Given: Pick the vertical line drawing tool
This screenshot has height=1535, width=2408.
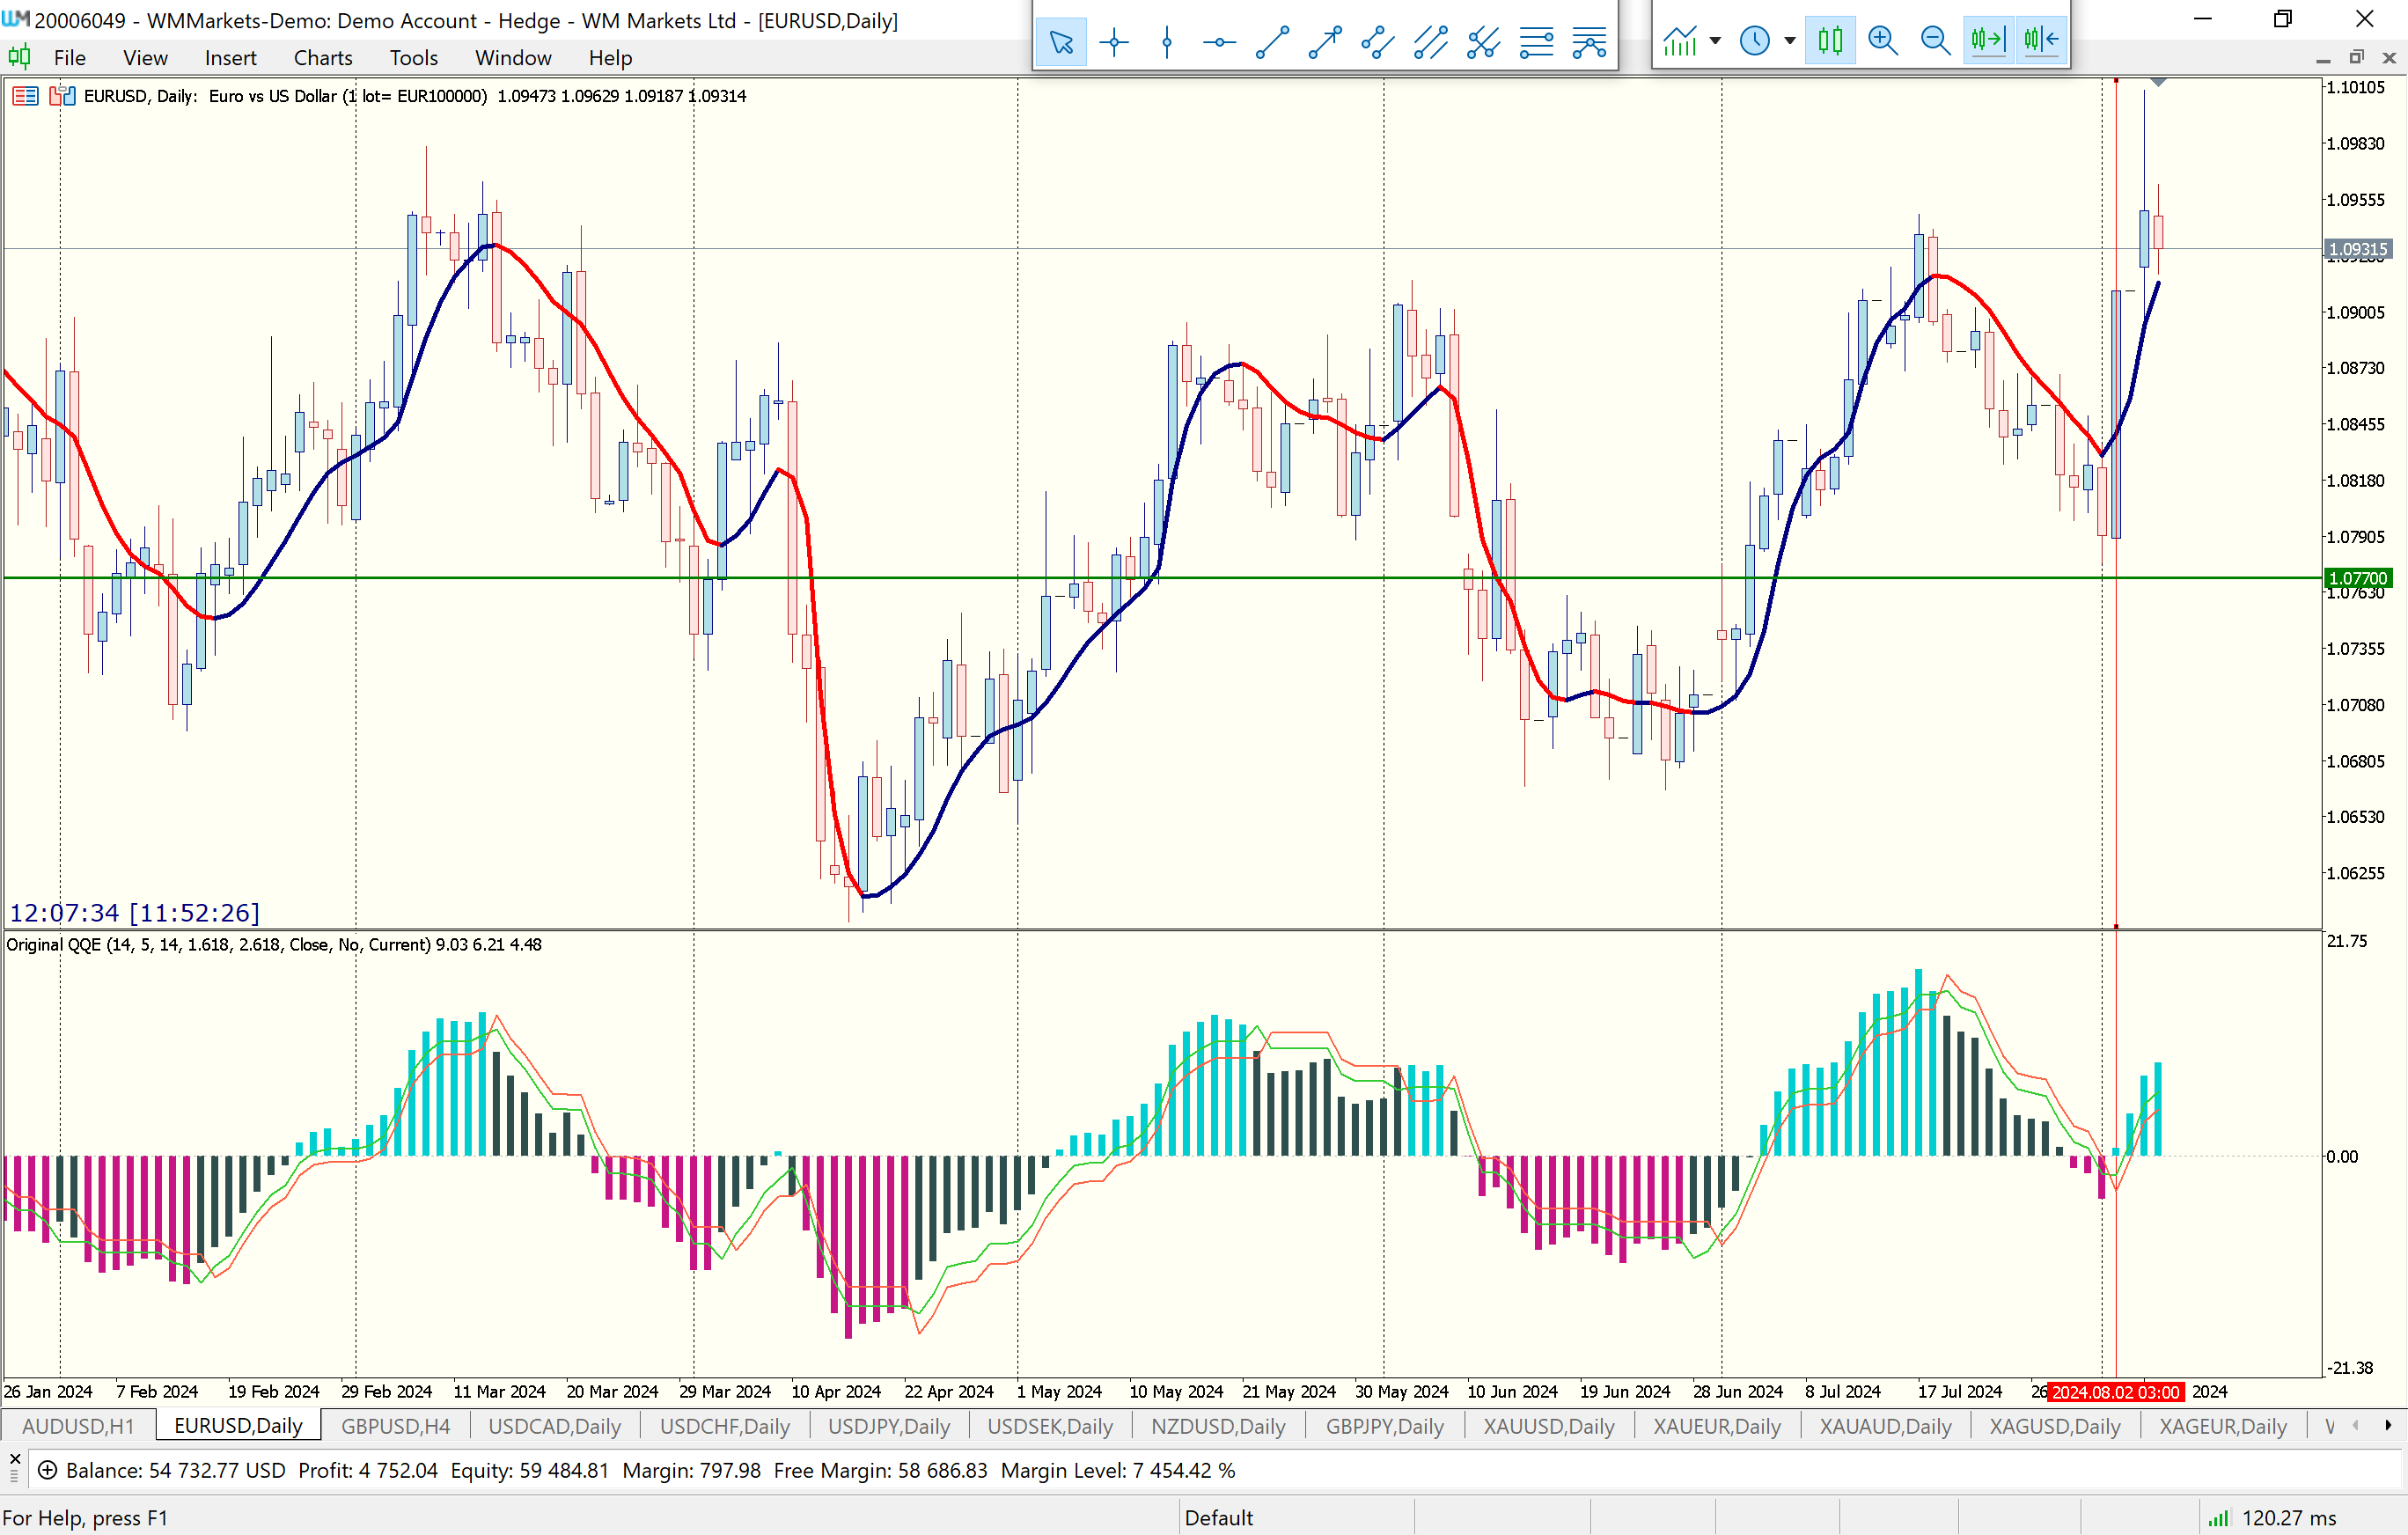Looking at the screenshot, I should (1166, 42).
